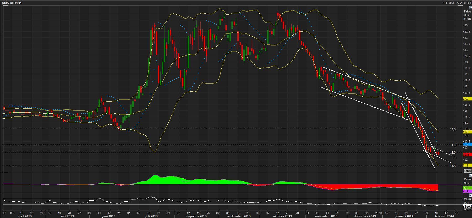Select the yellow 17,0 price marker
The width and height of the screenshot is (472, 218).
[x=467, y=99]
